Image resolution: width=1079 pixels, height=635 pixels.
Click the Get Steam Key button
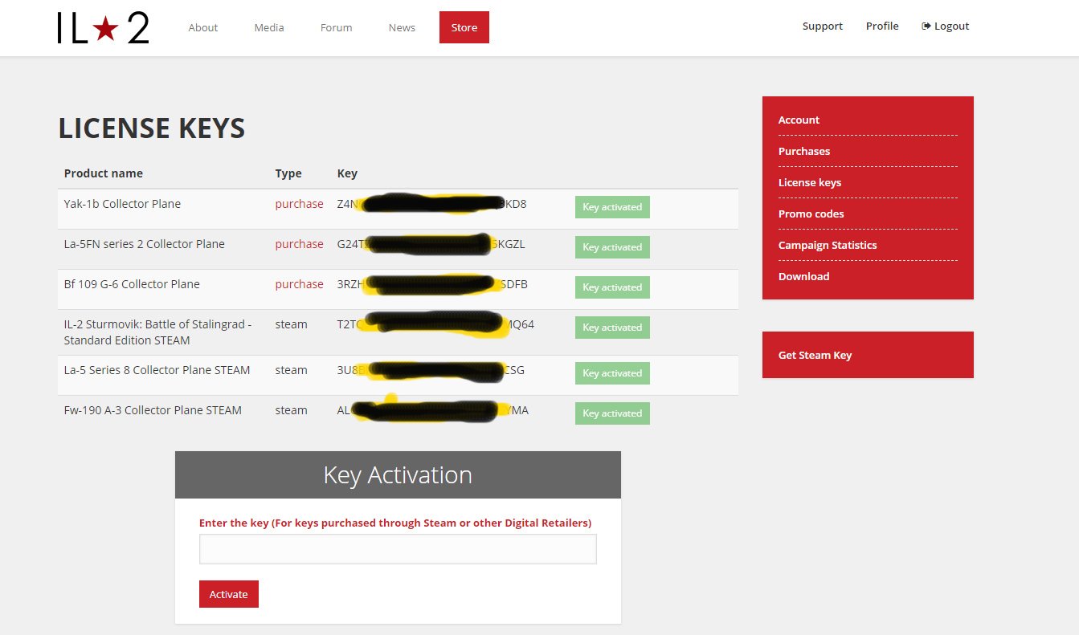[x=868, y=355]
